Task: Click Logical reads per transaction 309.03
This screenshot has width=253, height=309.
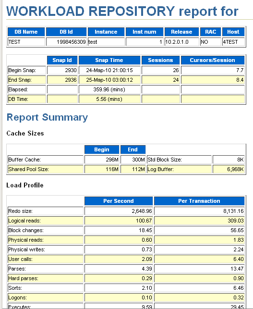Action: [199, 221]
